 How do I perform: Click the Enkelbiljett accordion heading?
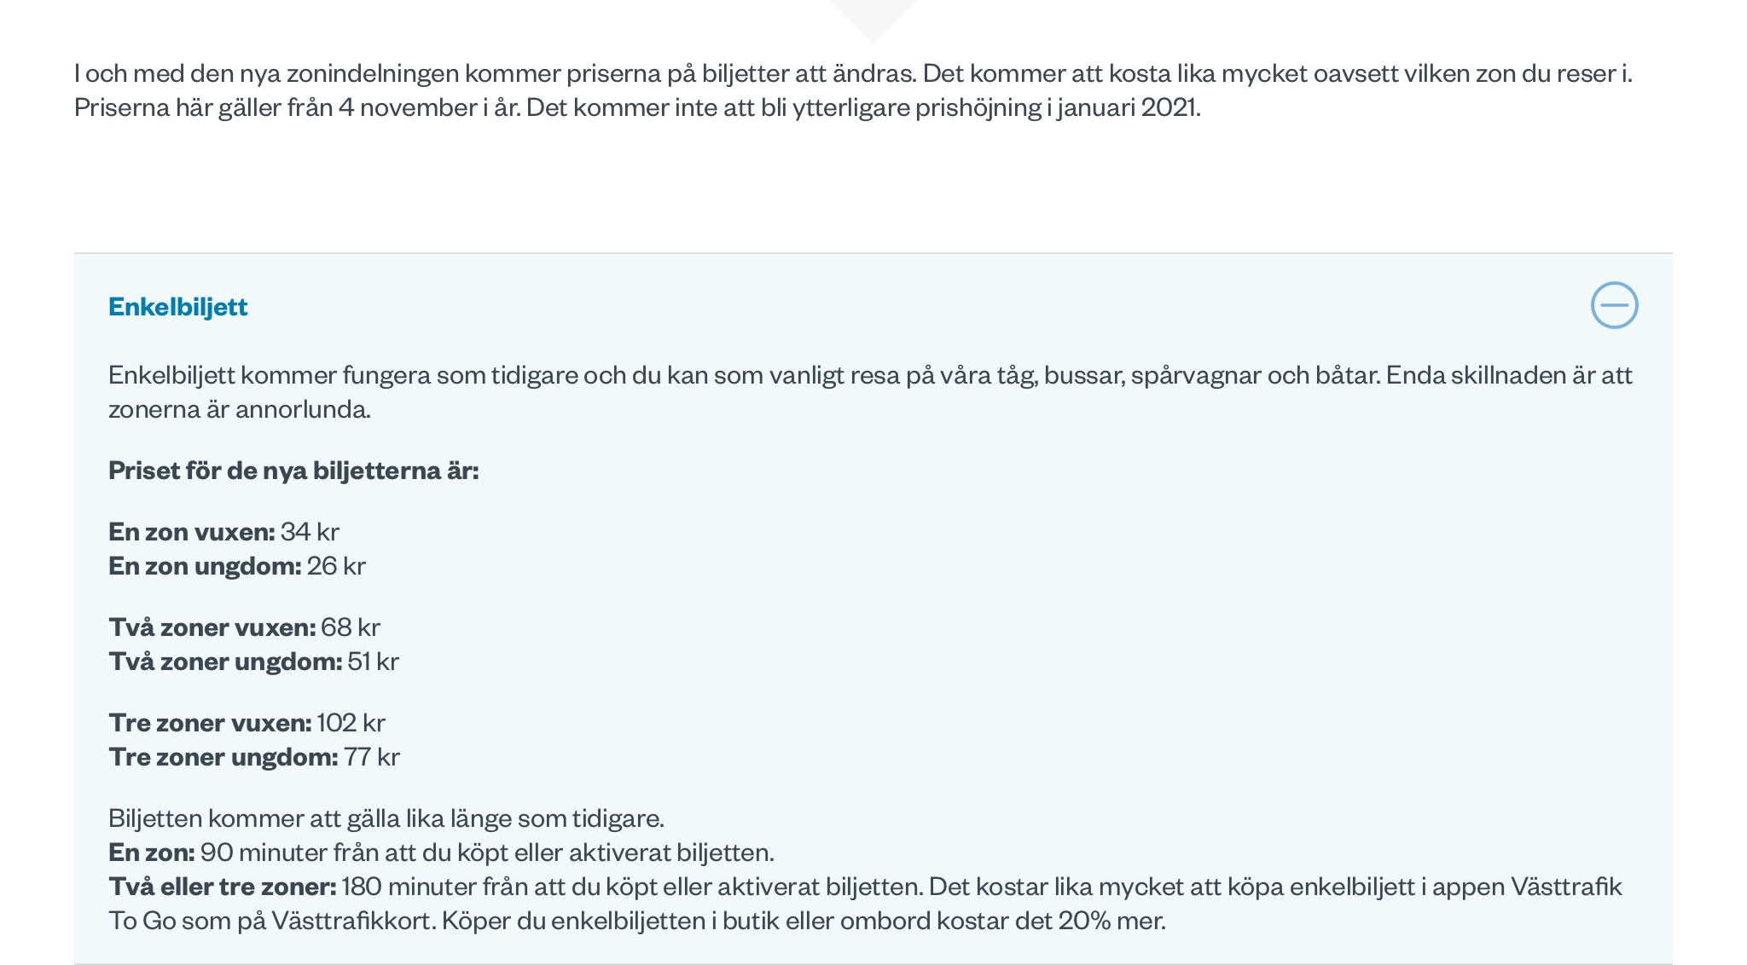178,307
